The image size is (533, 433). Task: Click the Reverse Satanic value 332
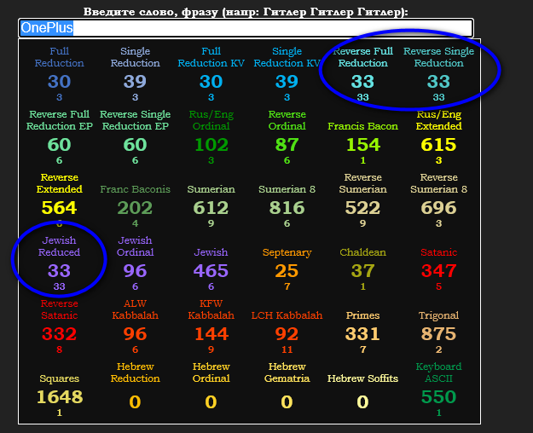59,334
